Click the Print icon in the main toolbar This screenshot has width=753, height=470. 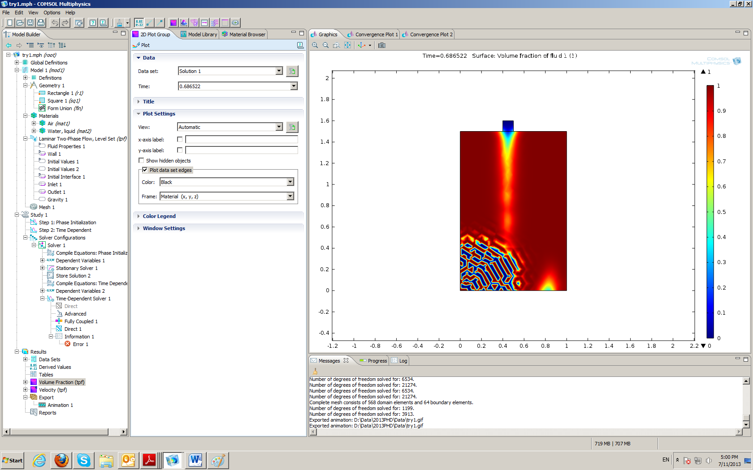[41, 23]
